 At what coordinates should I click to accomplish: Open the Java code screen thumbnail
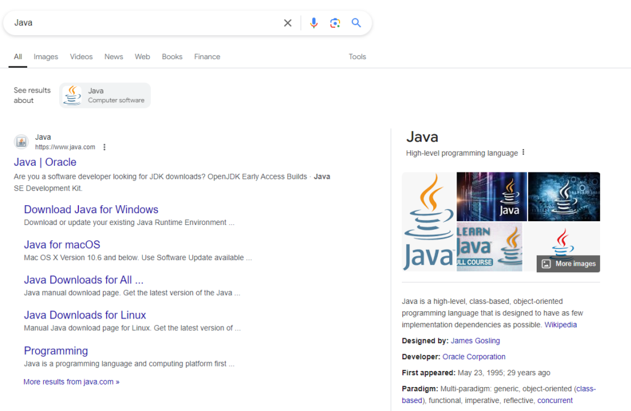[492, 197]
